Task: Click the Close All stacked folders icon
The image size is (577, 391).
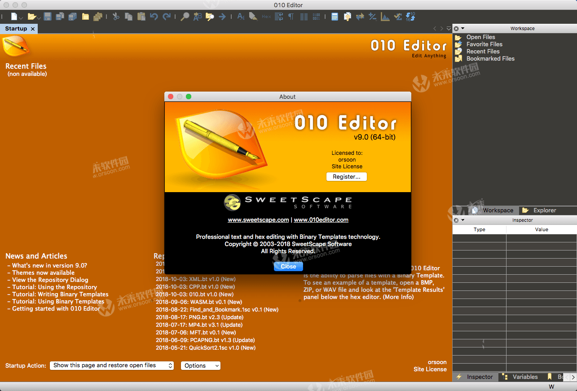Action: 98,17
